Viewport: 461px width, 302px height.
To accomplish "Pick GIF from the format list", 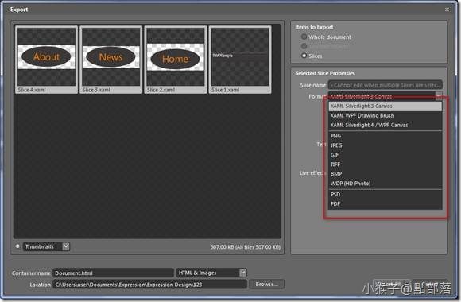I will (385, 155).
